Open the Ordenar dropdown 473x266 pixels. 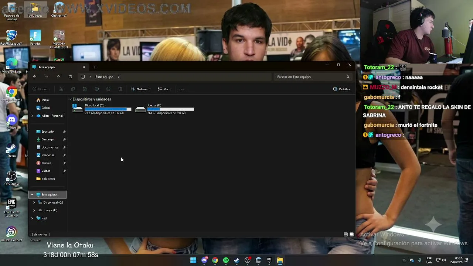[141, 89]
